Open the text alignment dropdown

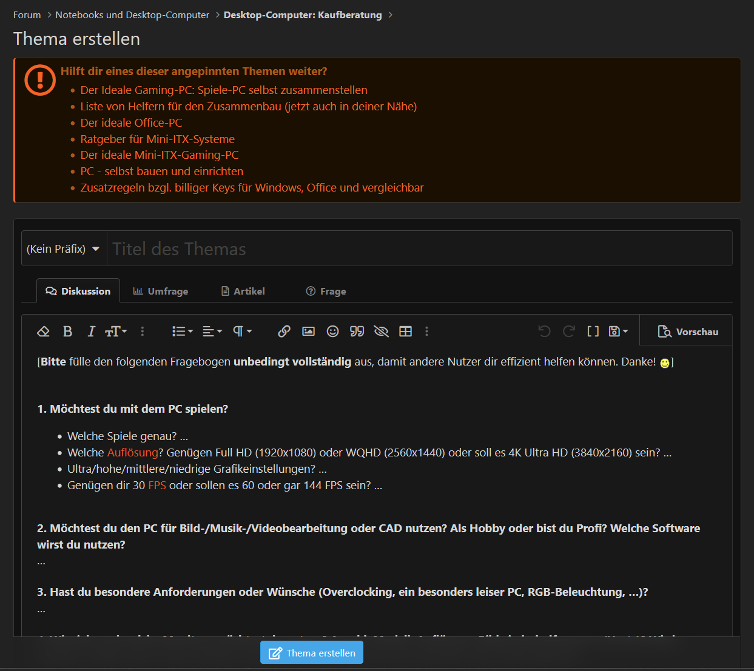212,332
